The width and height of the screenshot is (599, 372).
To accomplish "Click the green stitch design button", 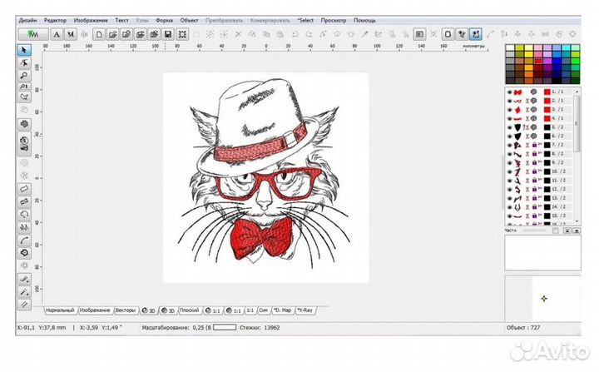I will point(32,34).
